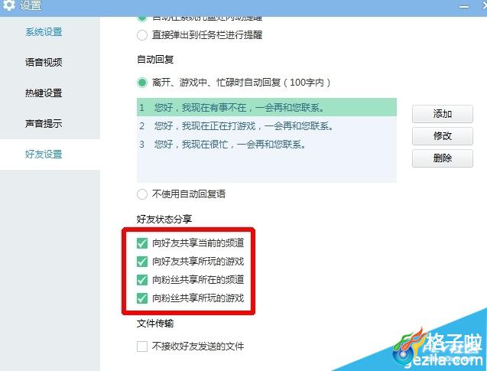The image size is (487, 371).
Task: Click the 修改 button
Action: (x=442, y=136)
